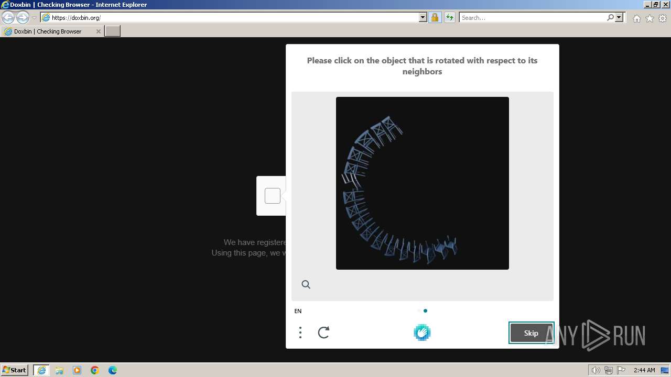Open the Action Center flag icon
This screenshot has height=377, width=671.
[x=621, y=370]
